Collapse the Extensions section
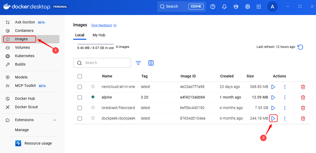The image size is (316, 153). pyautogui.click(x=55, y=120)
